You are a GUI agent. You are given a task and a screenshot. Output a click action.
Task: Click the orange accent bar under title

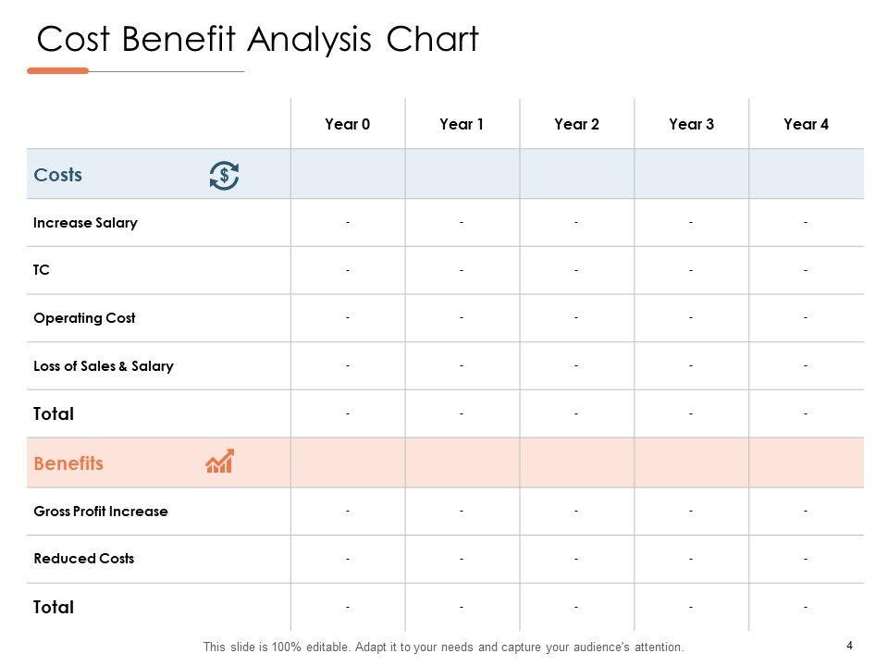57,70
